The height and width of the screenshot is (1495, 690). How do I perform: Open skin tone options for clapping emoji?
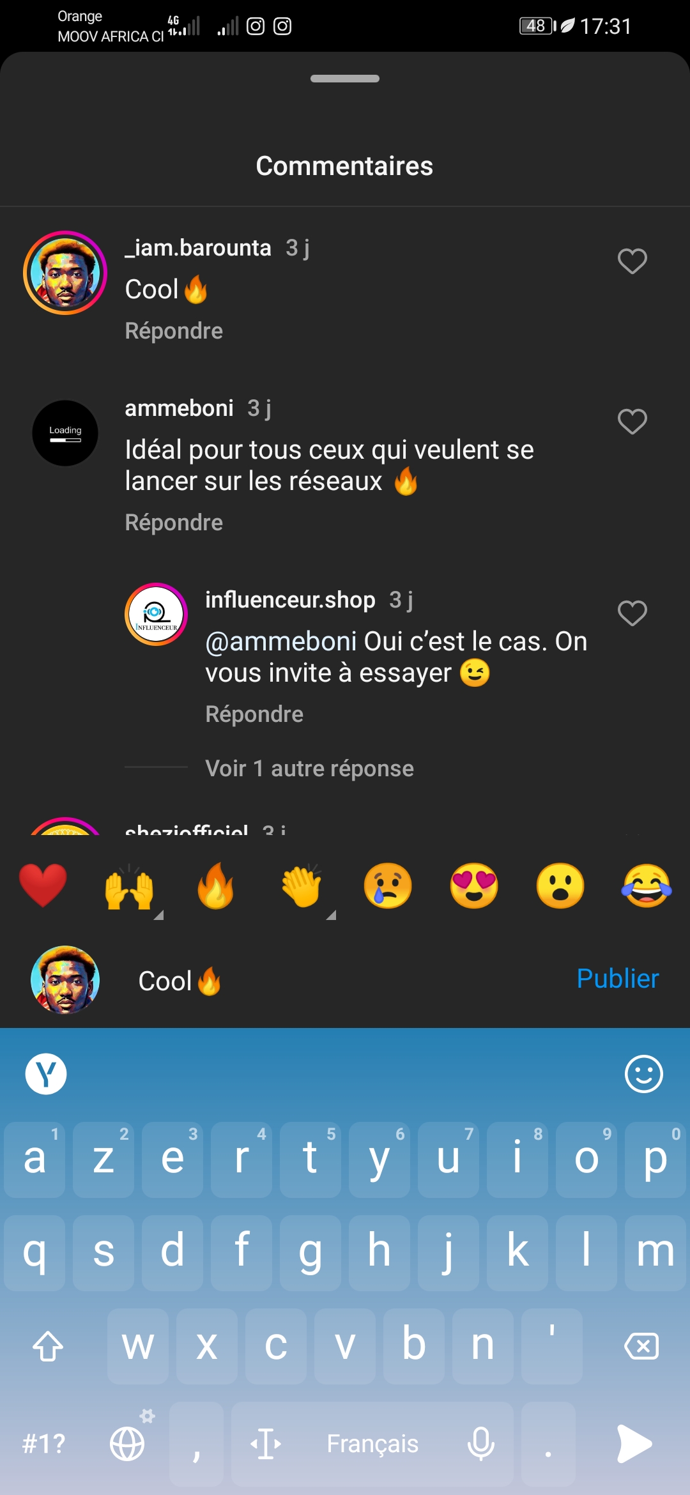click(331, 915)
